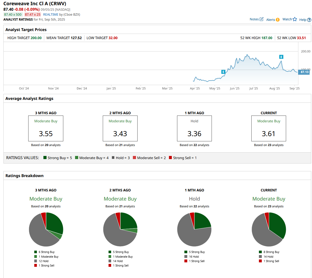Screen dimensions: 312x278
Task: Click the Oct '24 axis label
Action: pos(24,88)
